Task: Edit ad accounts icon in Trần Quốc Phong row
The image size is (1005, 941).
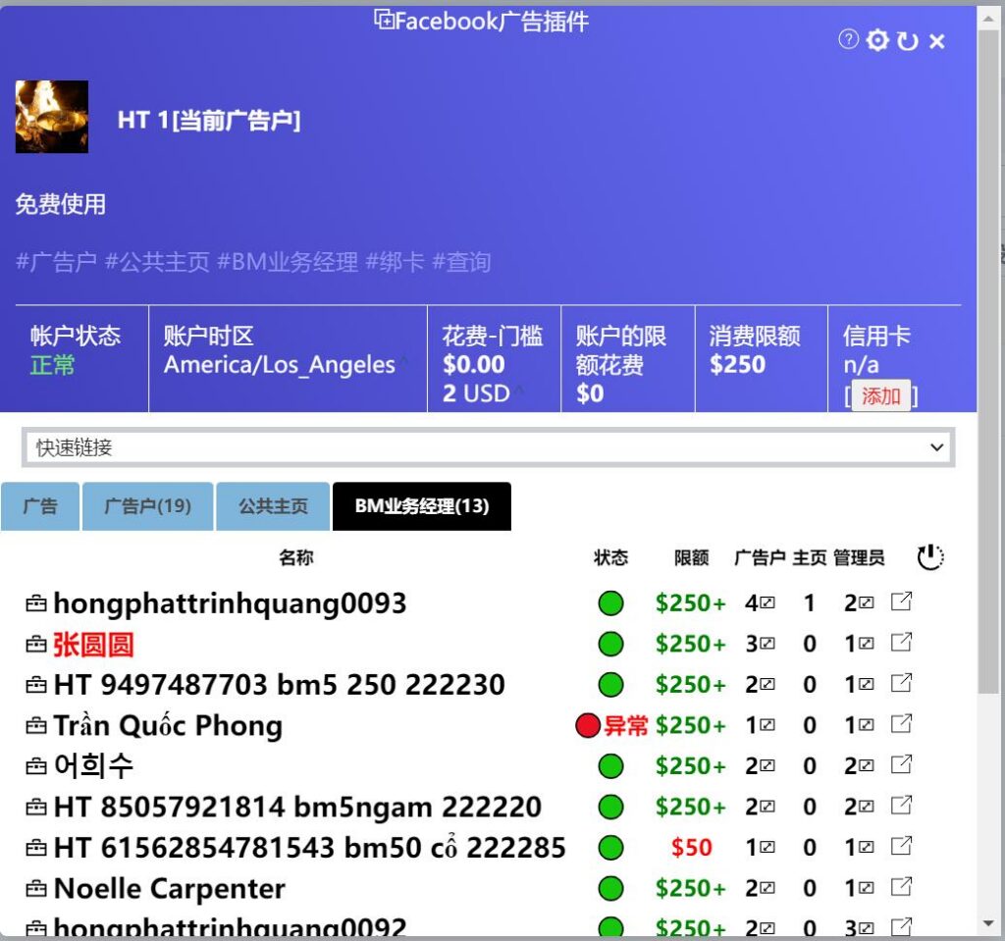Action: 767,726
